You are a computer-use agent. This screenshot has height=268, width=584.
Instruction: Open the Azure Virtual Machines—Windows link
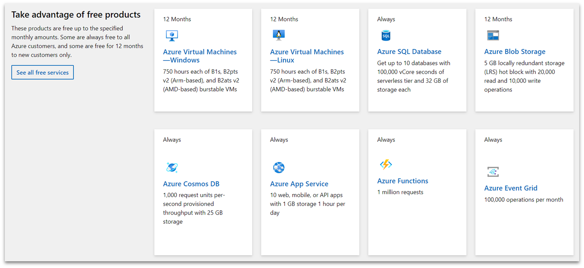coord(200,56)
